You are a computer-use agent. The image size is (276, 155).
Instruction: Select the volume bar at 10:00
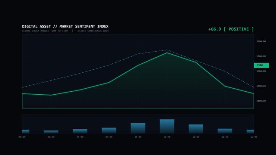pos(138,128)
